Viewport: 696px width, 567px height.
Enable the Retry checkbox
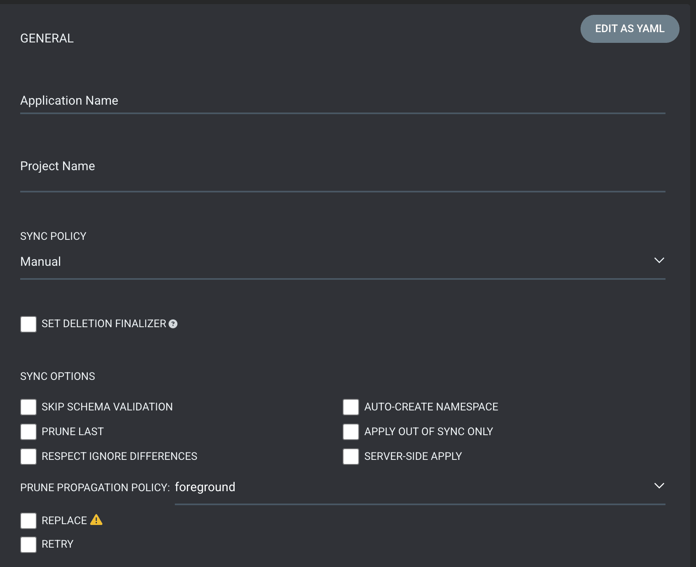point(28,545)
